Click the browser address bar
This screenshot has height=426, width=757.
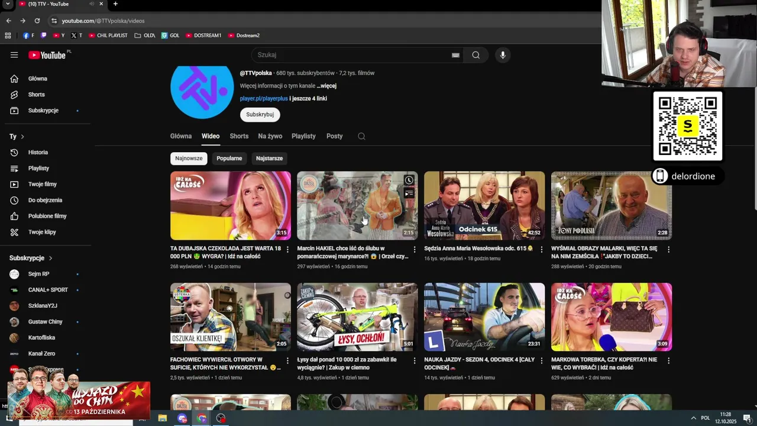(319, 21)
